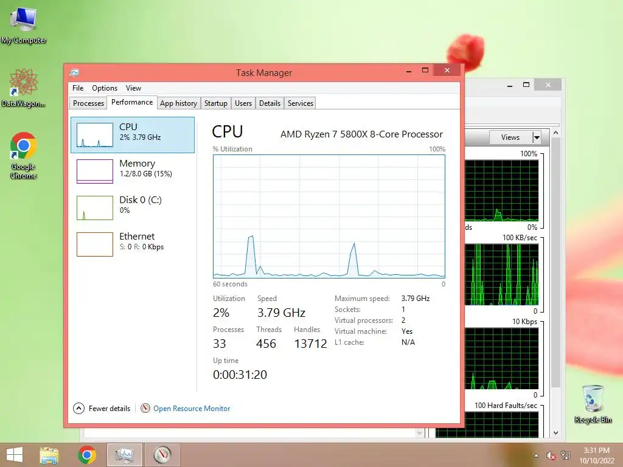Viewport: 623px width, 467px height.
Task: Maximize the Task Manager window
Action: [425, 71]
